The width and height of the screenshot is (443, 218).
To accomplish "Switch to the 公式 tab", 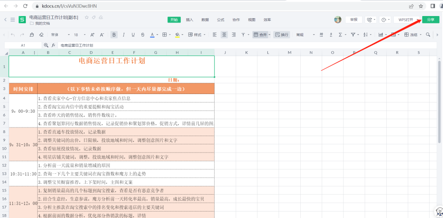I will [221, 20].
